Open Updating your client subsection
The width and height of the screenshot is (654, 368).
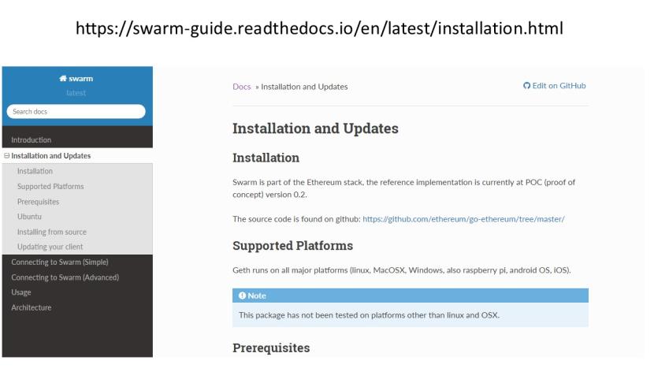pyautogui.click(x=51, y=247)
